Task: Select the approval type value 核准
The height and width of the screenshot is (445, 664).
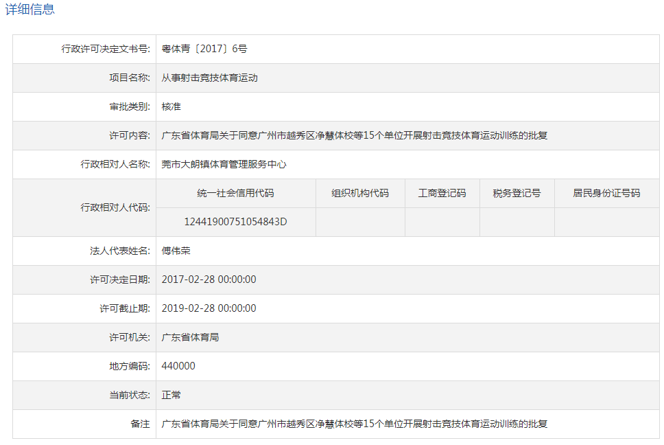Action: coord(171,106)
